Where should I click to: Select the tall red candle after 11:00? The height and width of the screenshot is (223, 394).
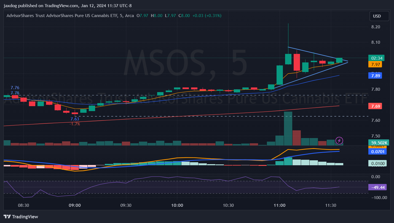297,62
